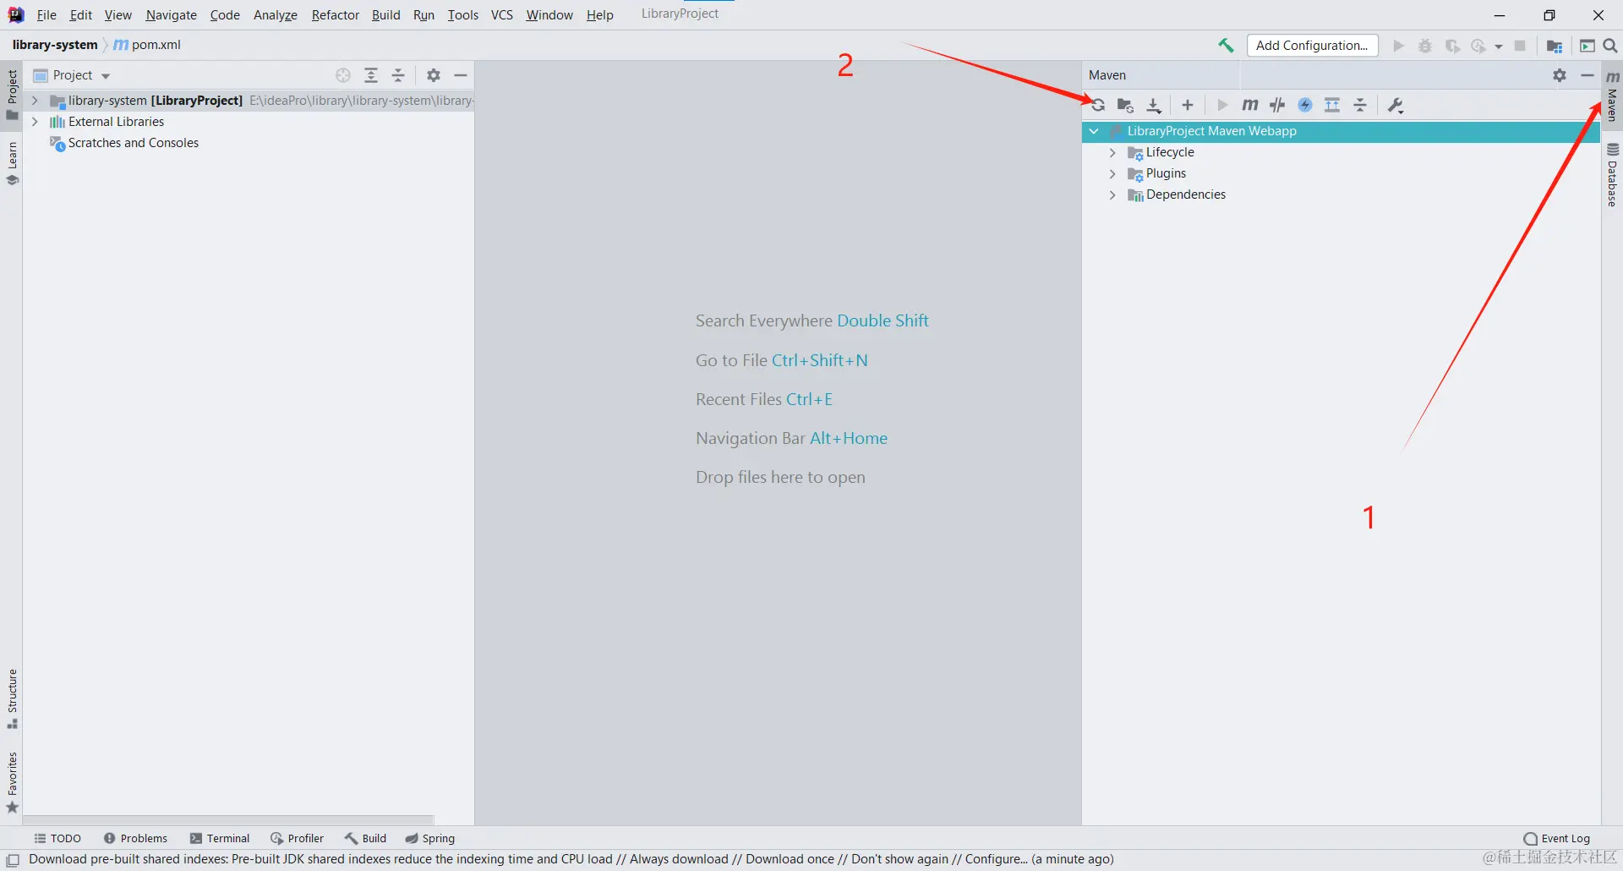This screenshot has height=871, width=1623.
Task: Build project with the hammer icon
Action: (1226, 46)
